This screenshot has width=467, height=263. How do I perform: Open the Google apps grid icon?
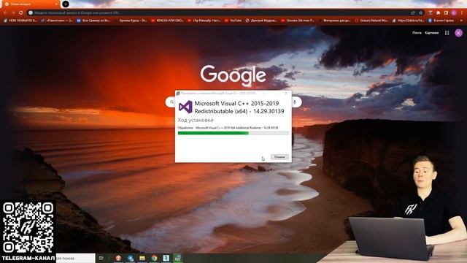click(x=447, y=33)
